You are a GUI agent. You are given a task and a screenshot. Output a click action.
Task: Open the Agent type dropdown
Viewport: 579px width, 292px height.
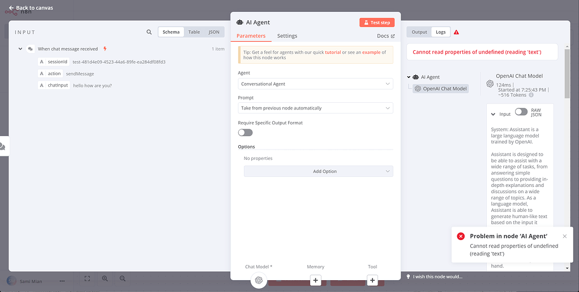coord(316,84)
